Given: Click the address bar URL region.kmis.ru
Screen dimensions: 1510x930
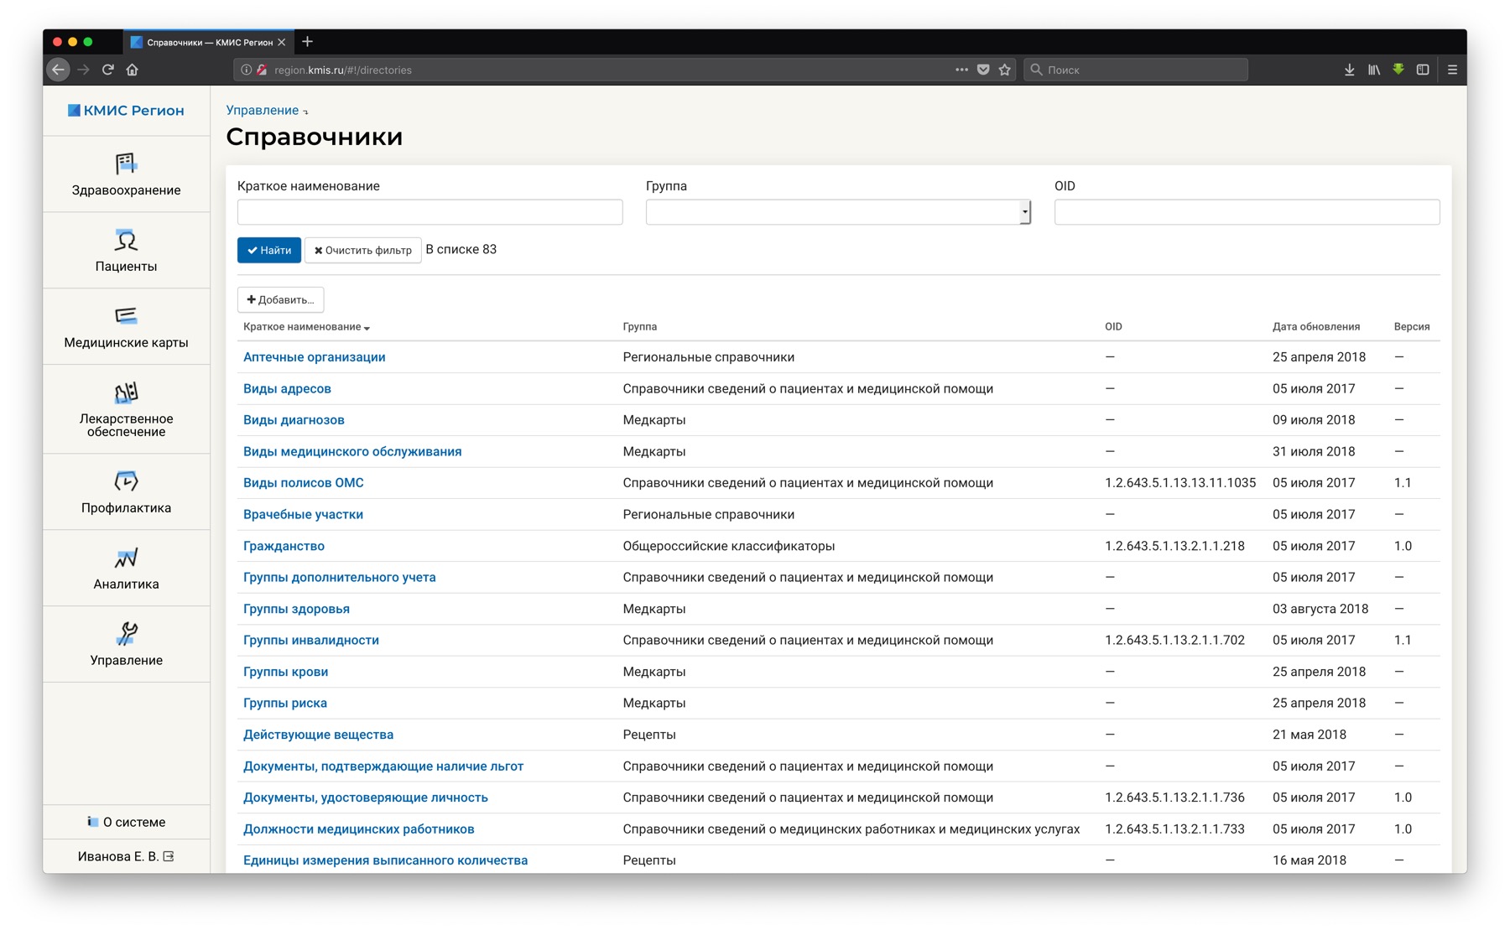Looking at the screenshot, I should [x=343, y=70].
